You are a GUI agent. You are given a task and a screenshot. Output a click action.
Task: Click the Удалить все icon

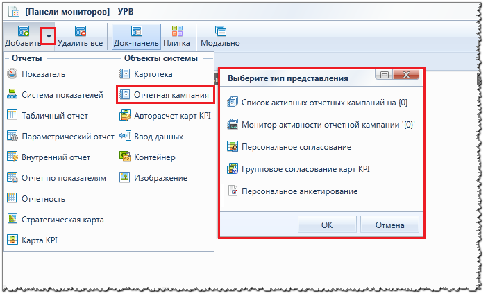click(x=81, y=30)
